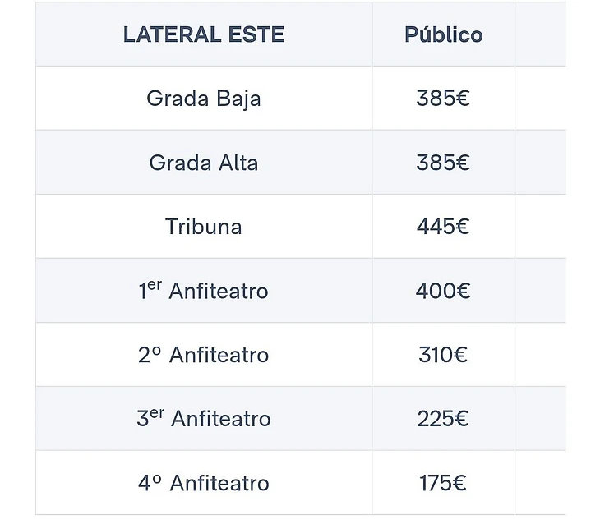Viewport: 600px width, 524px height.
Task: Select the Grada Alta row label
Action: (x=204, y=163)
